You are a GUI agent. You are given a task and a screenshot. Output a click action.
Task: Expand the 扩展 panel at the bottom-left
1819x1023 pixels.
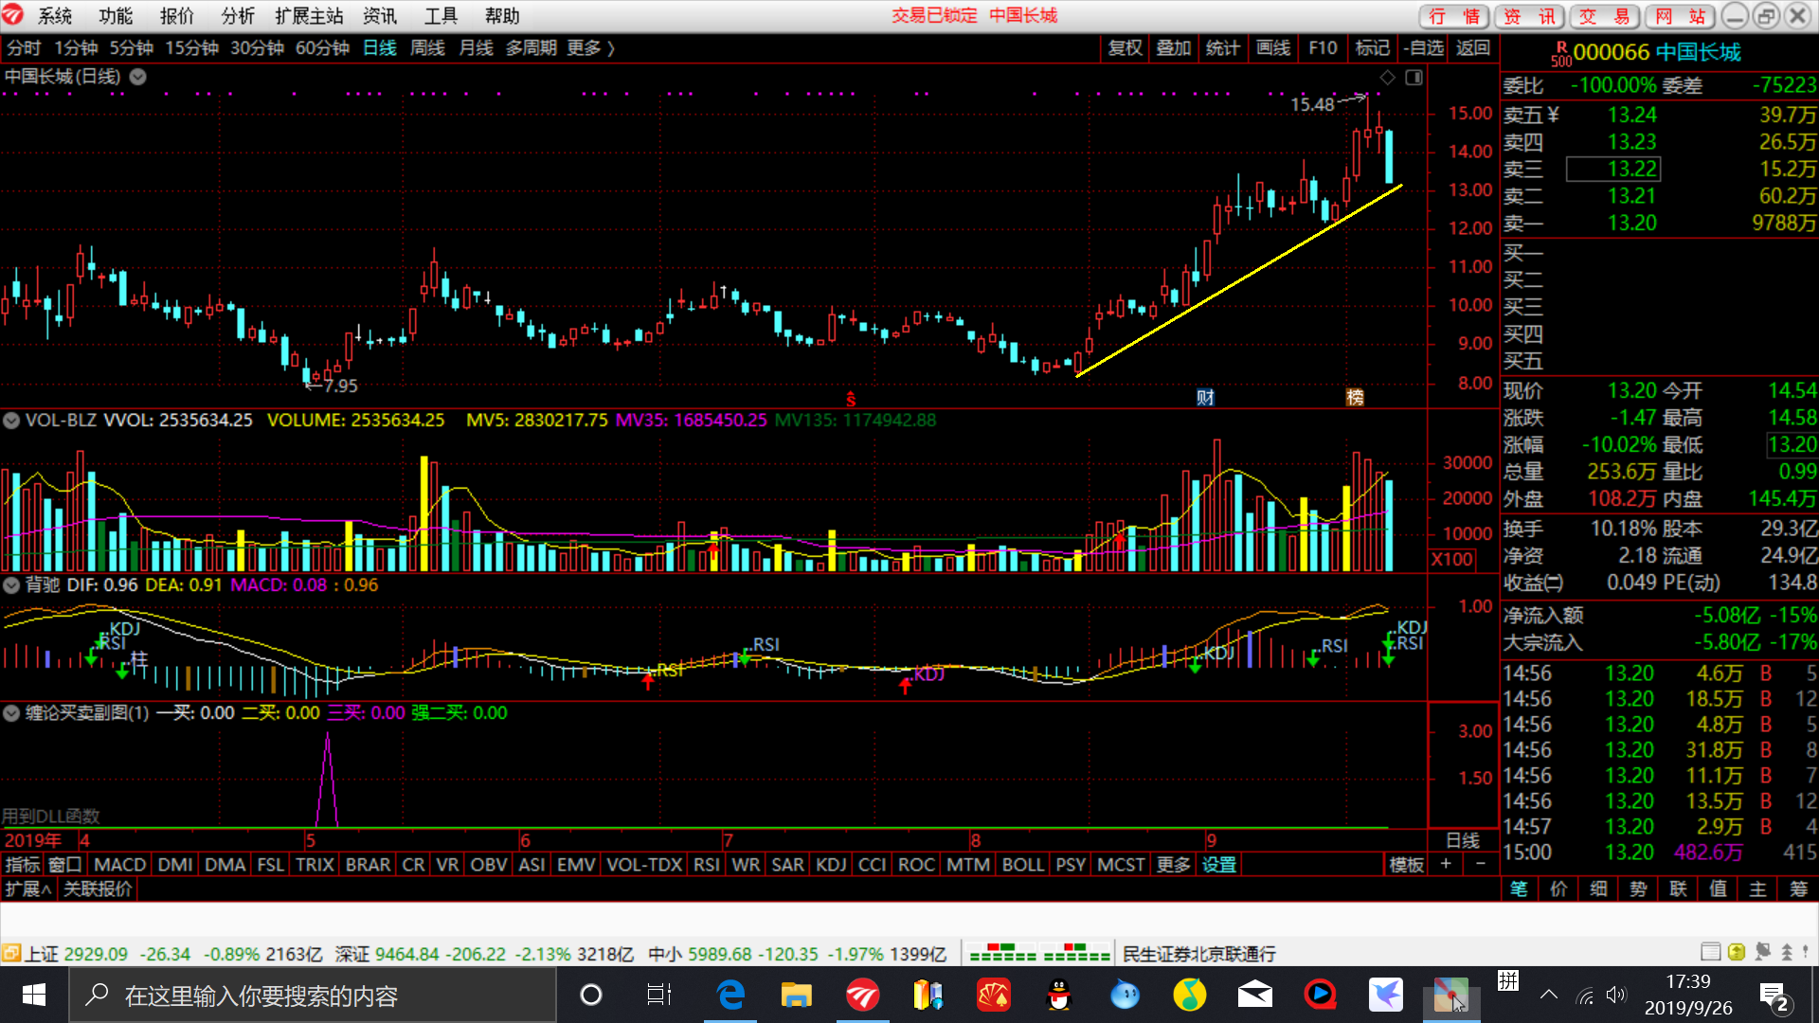pos(28,888)
